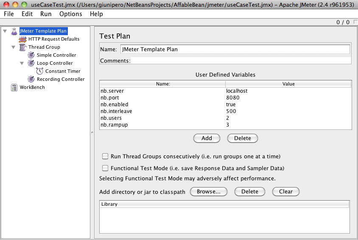Toggle the Functional Test Mode checkbox
358x240 pixels.
[x=105, y=168]
